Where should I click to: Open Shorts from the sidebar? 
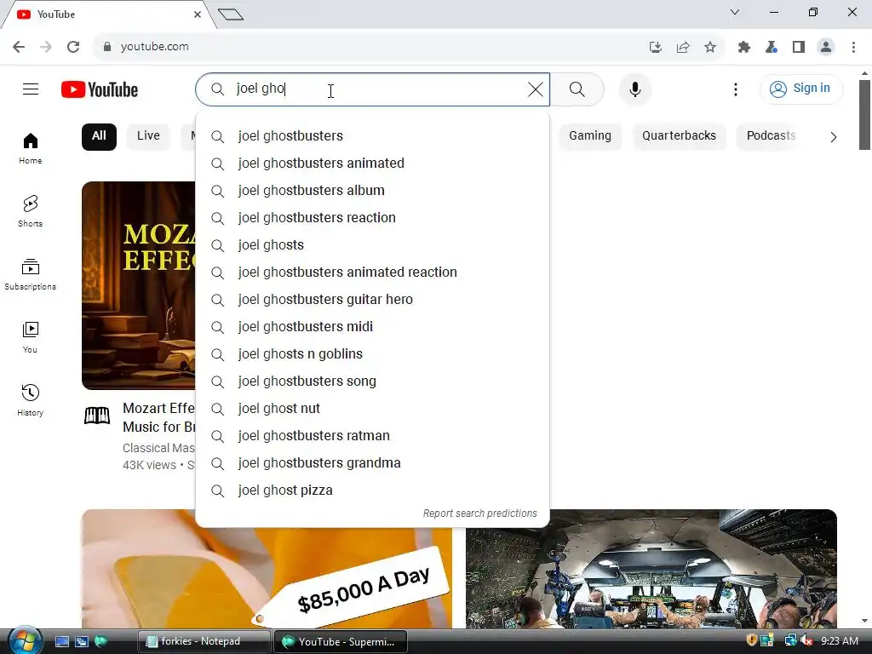(x=30, y=211)
